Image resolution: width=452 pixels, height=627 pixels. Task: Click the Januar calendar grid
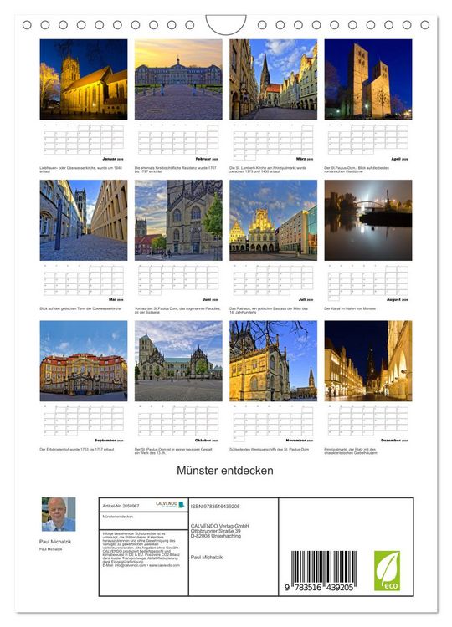pyautogui.click(x=84, y=139)
